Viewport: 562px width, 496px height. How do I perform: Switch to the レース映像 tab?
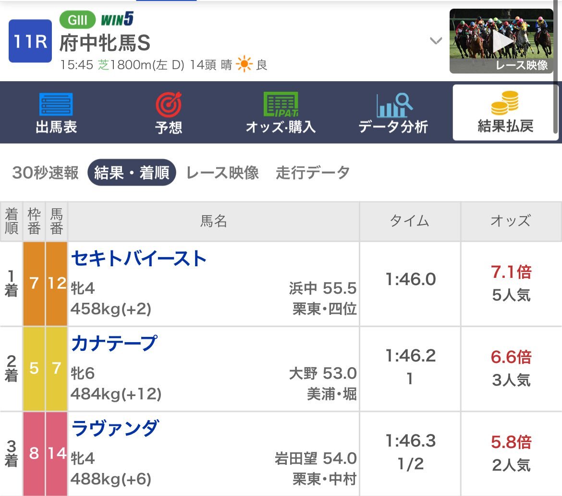[222, 173]
